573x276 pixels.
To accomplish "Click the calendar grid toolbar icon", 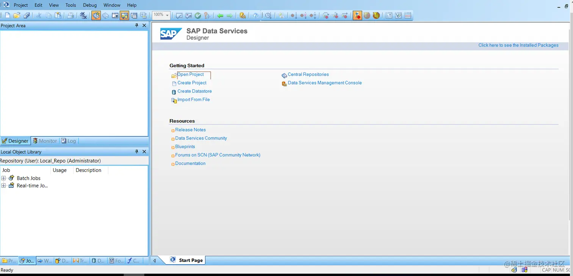I will (x=408, y=16).
